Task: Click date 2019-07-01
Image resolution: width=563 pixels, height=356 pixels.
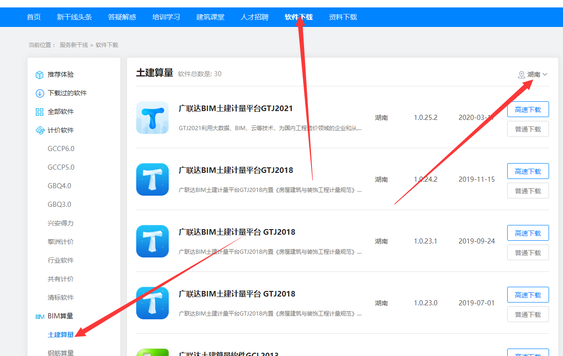Action: [477, 303]
